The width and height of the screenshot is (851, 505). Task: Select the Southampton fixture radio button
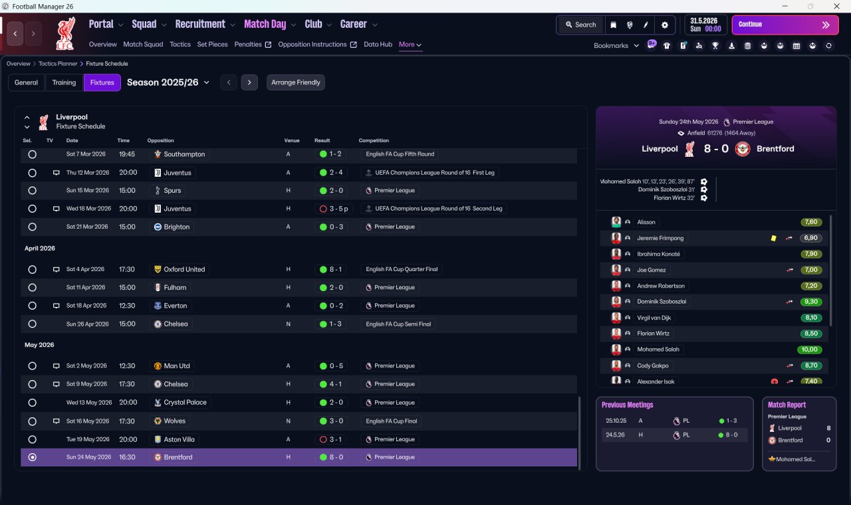coord(32,154)
